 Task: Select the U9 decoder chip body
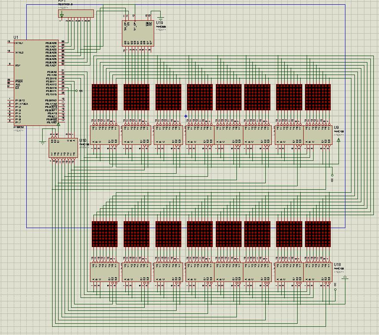[318, 135]
